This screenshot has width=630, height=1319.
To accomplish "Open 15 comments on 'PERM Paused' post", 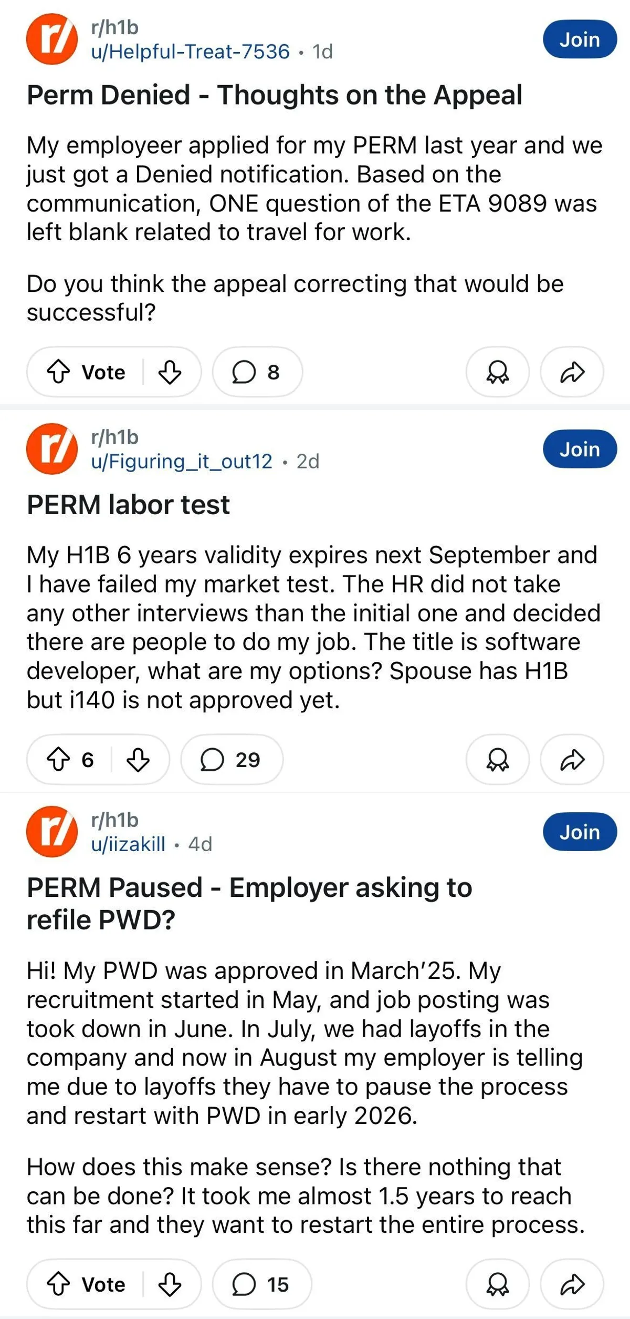I will [x=261, y=1284].
